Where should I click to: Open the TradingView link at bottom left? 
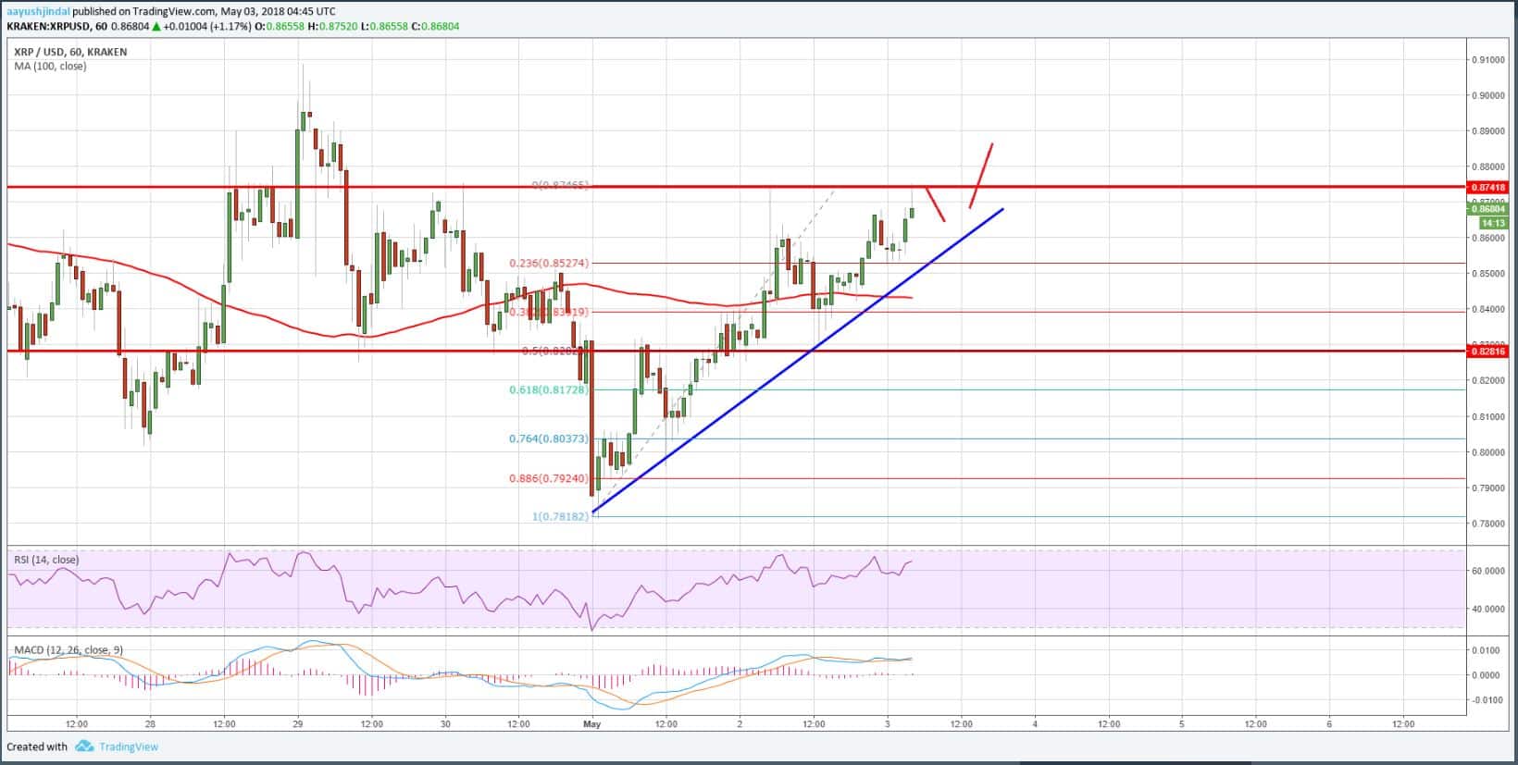click(x=128, y=746)
